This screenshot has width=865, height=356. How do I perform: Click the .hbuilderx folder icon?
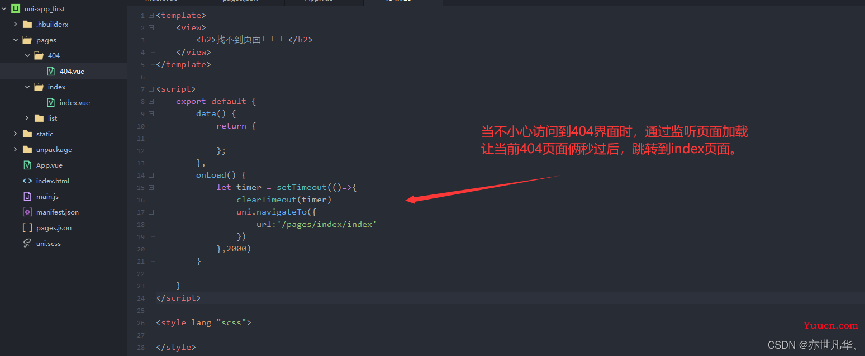click(27, 25)
